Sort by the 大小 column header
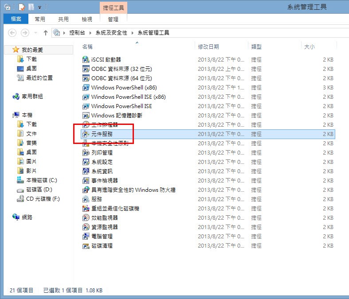The image size is (349, 299). [x=310, y=47]
